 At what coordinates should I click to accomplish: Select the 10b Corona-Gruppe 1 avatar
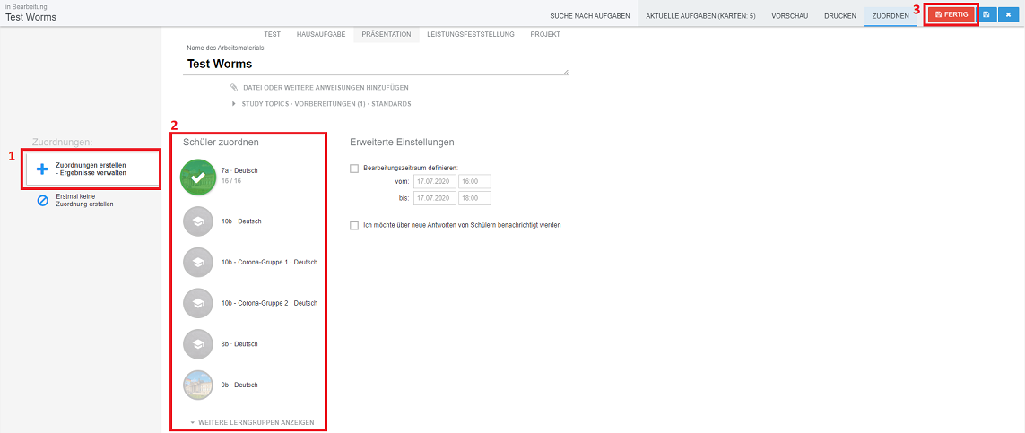198,262
